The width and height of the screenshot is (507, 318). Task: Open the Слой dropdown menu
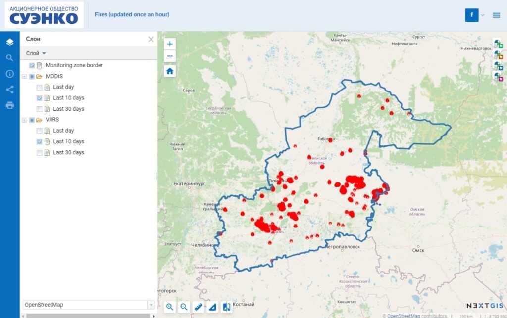pos(36,53)
